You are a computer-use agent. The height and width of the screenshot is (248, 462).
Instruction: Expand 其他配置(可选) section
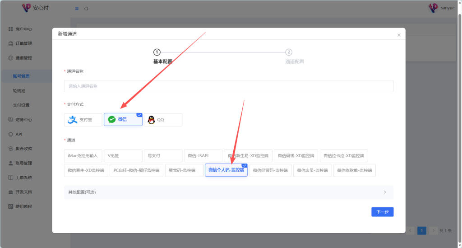point(229,192)
